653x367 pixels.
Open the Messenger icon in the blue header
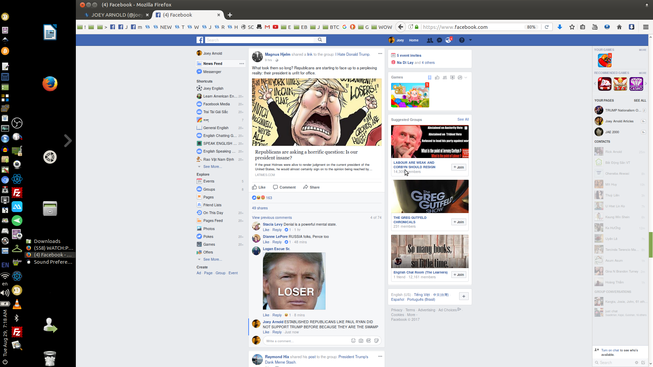[x=439, y=40]
